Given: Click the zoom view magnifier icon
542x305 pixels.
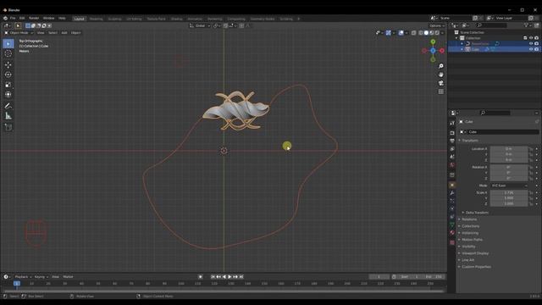Looking at the screenshot, I should [x=440, y=66].
